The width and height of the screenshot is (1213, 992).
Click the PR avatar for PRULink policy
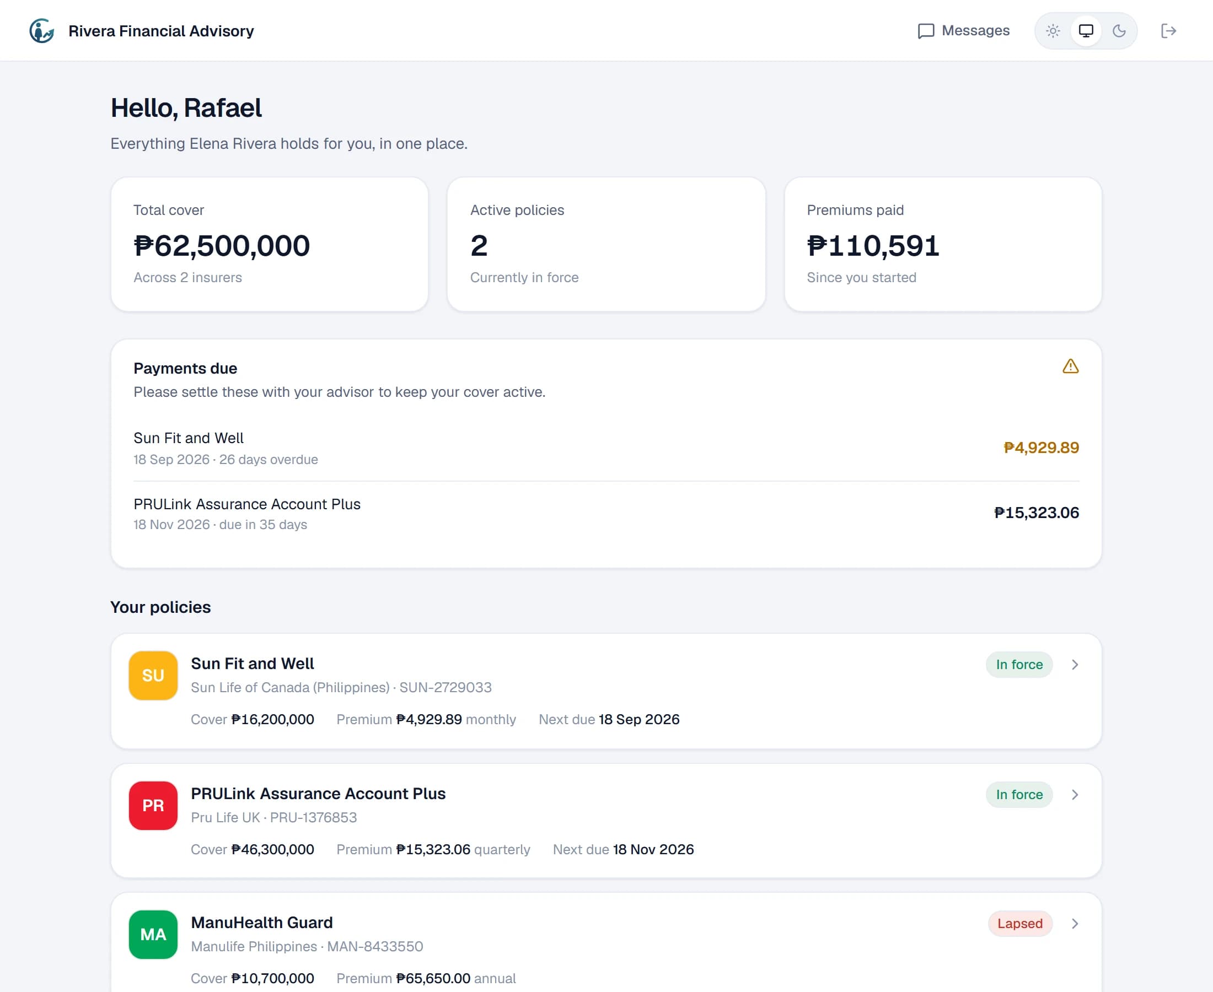[153, 805]
